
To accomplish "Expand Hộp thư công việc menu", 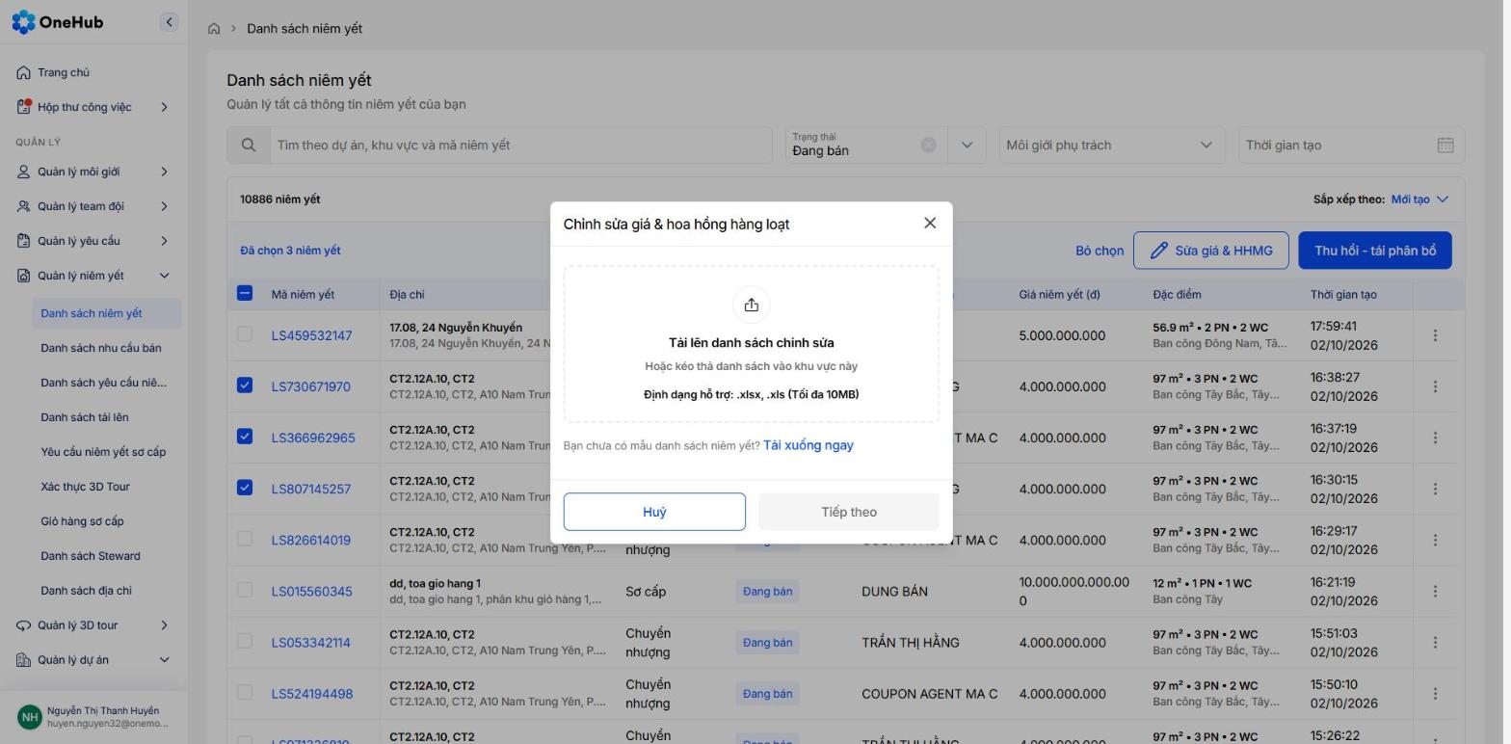I will (x=93, y=107).
